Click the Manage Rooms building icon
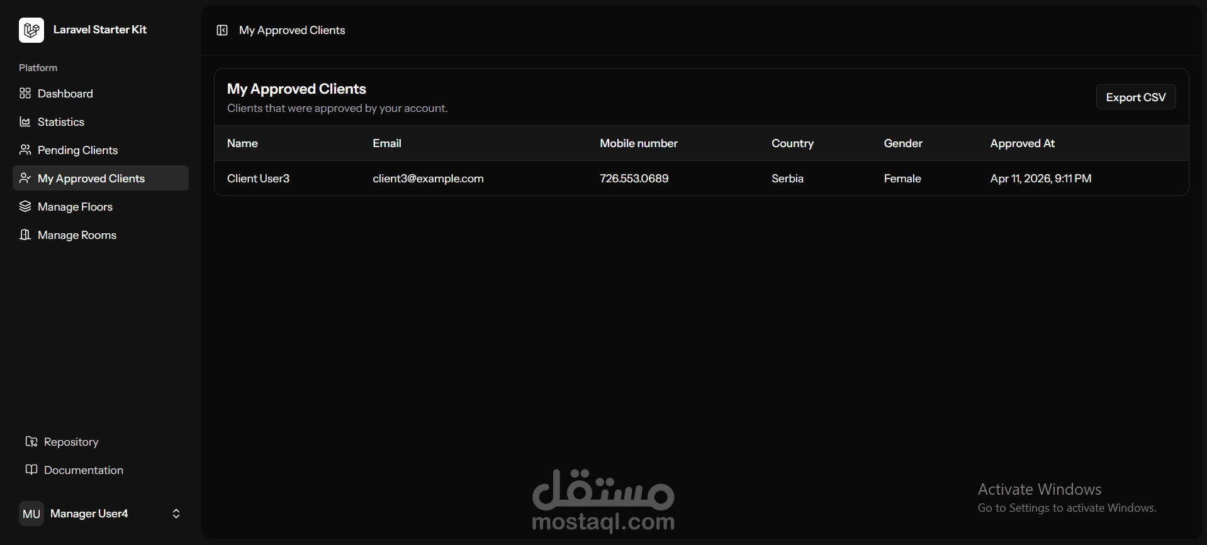 click(25, 234)
